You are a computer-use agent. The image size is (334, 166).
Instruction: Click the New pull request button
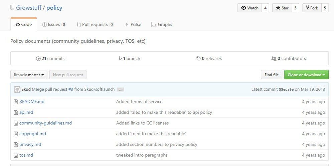[68, 75]
